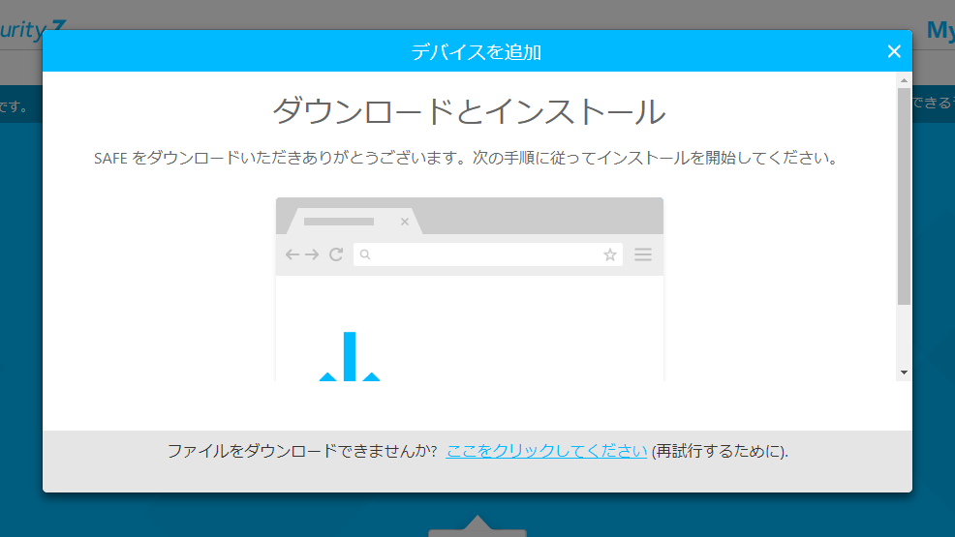Click the ファイルをダウンロードできませんか? footer text
The image size is (955, 537).
click(302, 451)
